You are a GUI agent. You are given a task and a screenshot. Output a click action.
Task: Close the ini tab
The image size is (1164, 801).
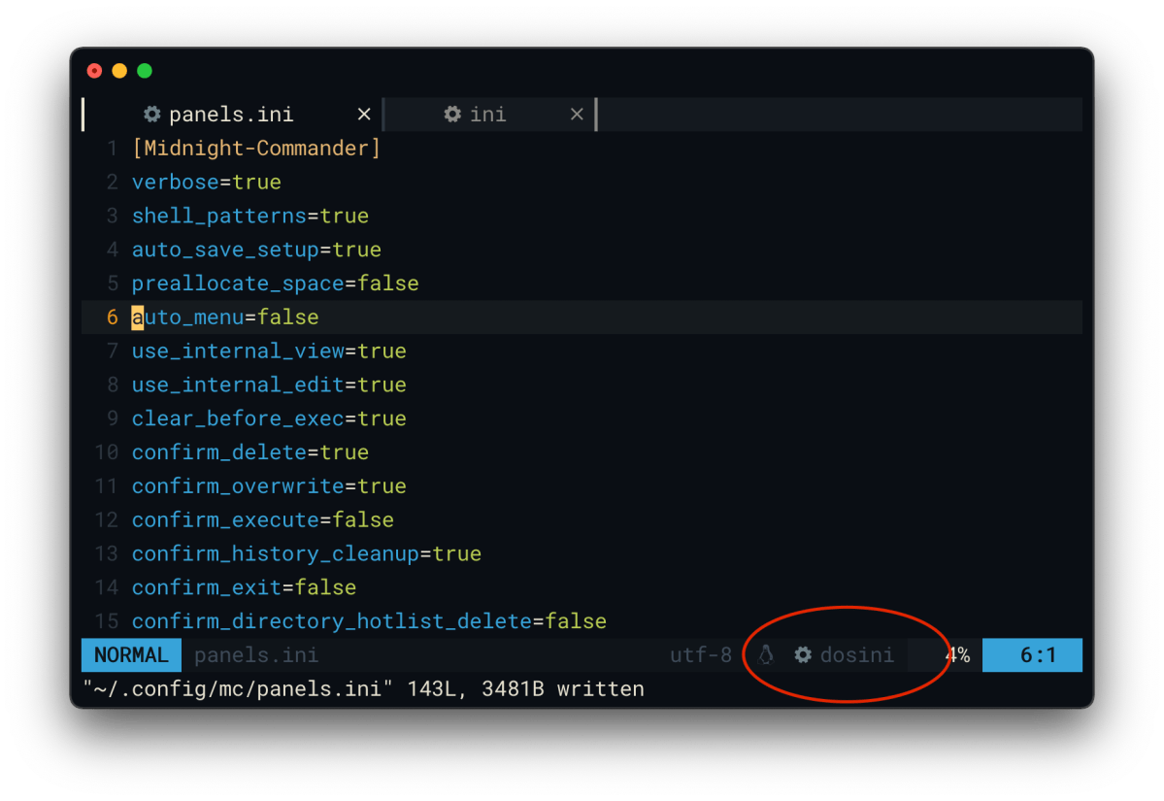coord(577,115)
